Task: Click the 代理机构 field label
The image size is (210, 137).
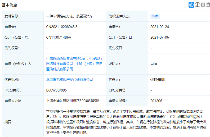Action: click(12, 80)
